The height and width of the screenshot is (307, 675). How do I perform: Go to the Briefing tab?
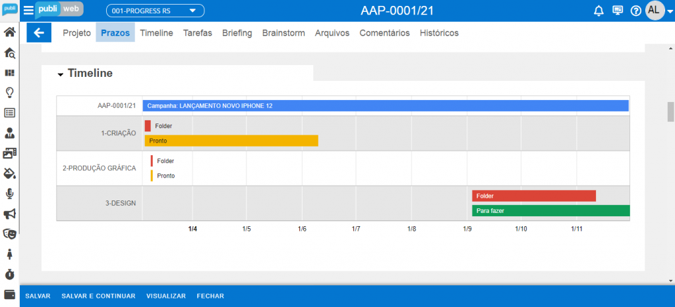point(237,33)
